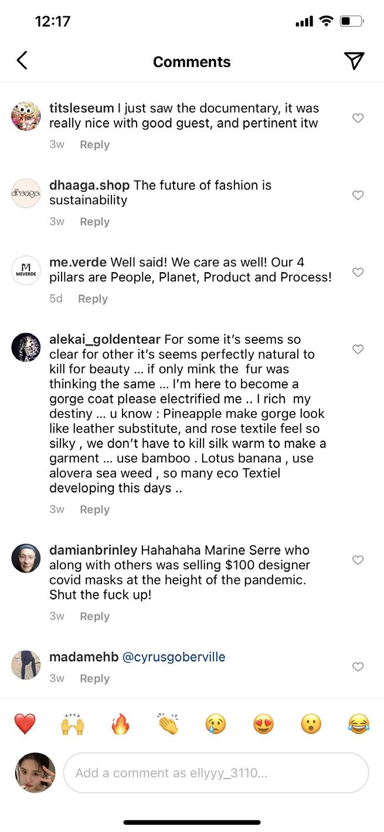This screenshot has height=832, width=384.
Task: Like damianbrinley's comment
Action: tap(358, 560)
